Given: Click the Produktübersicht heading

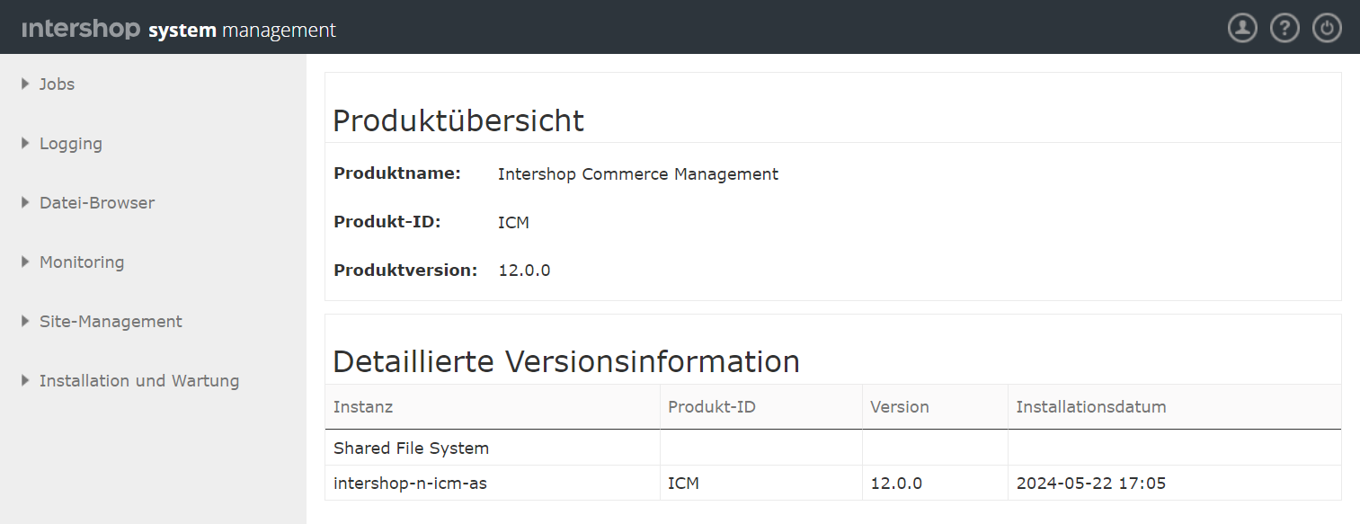Looking at the screenshot, I should [x=458, y=120].
